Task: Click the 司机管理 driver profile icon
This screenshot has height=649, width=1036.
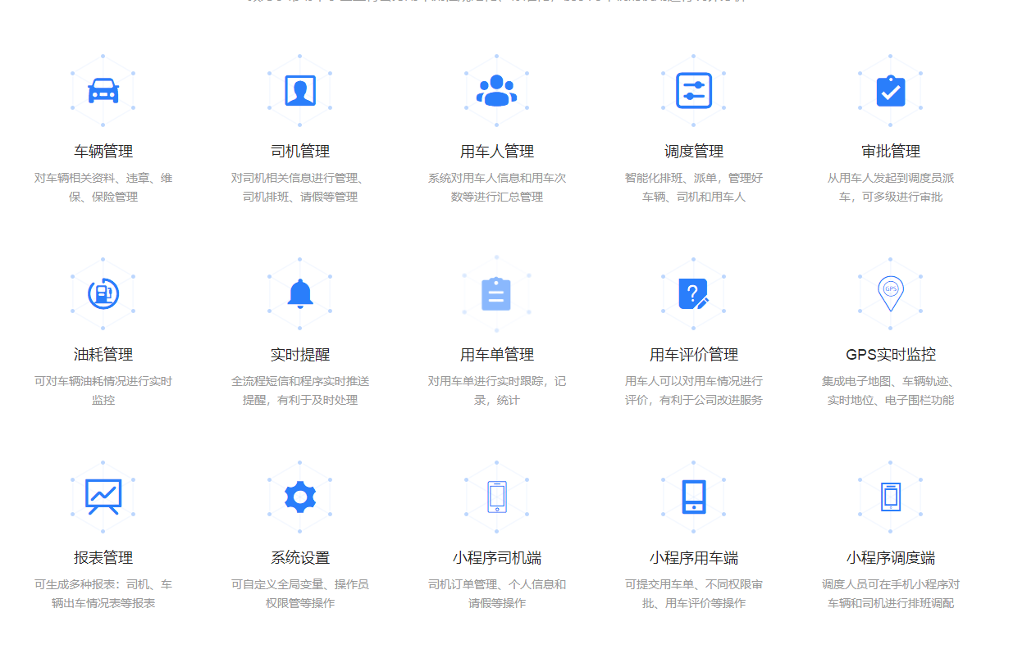Action: pyautogui.click(x=299, y=90)
